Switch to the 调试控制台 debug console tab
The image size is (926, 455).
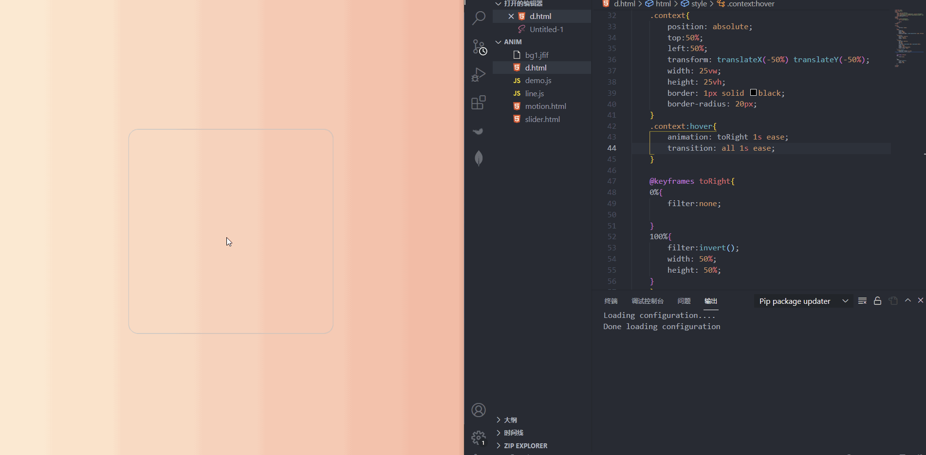(648, 301)
